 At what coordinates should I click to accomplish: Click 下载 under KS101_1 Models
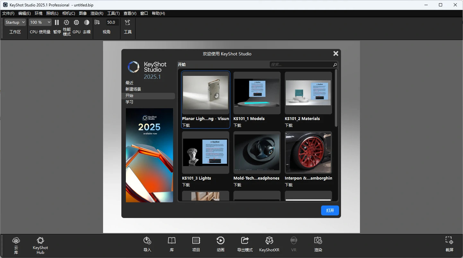[237, 125]
